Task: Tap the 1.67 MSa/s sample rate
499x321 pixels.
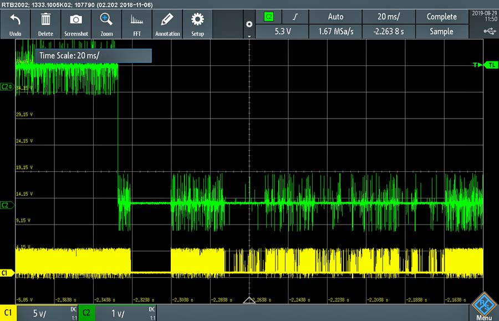Action: click(x=335, y=32)
